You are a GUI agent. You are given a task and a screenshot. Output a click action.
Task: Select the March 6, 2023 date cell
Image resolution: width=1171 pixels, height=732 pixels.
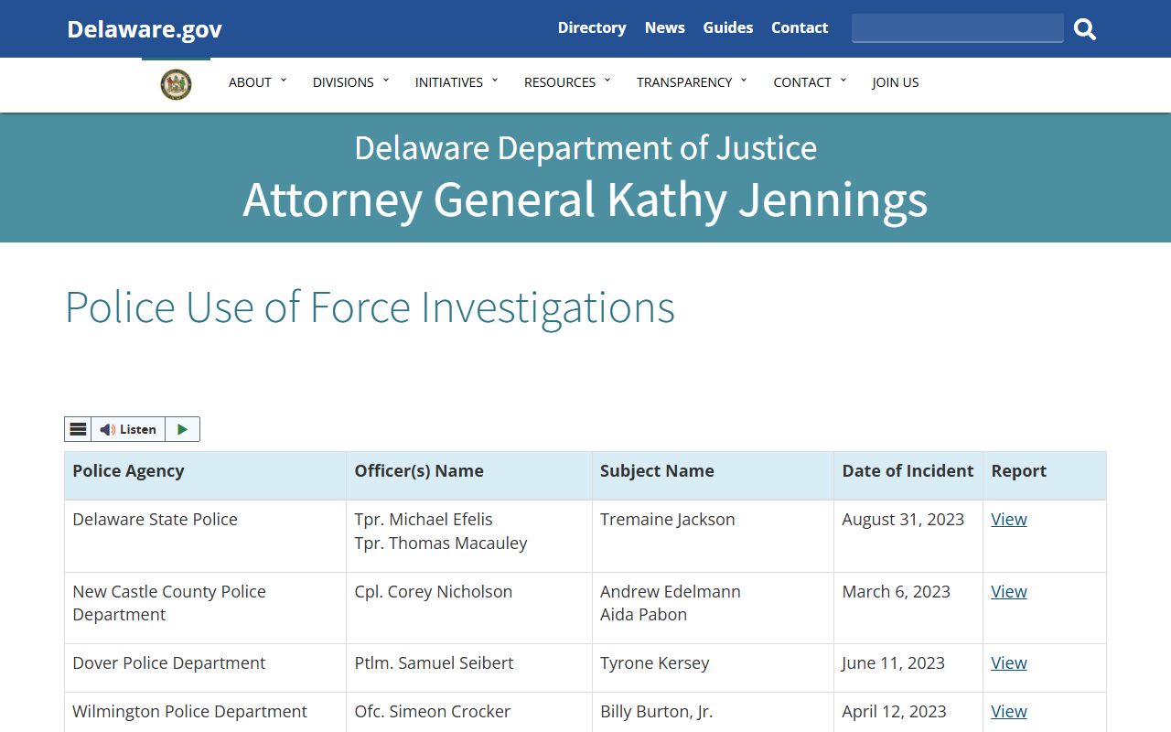(x=908, y=608)
